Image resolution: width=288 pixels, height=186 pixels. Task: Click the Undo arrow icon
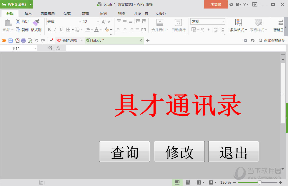point(36,41)
